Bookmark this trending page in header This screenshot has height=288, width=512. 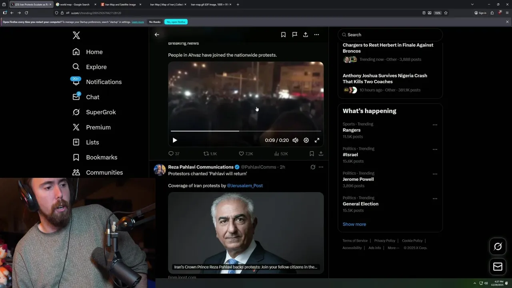283,35
